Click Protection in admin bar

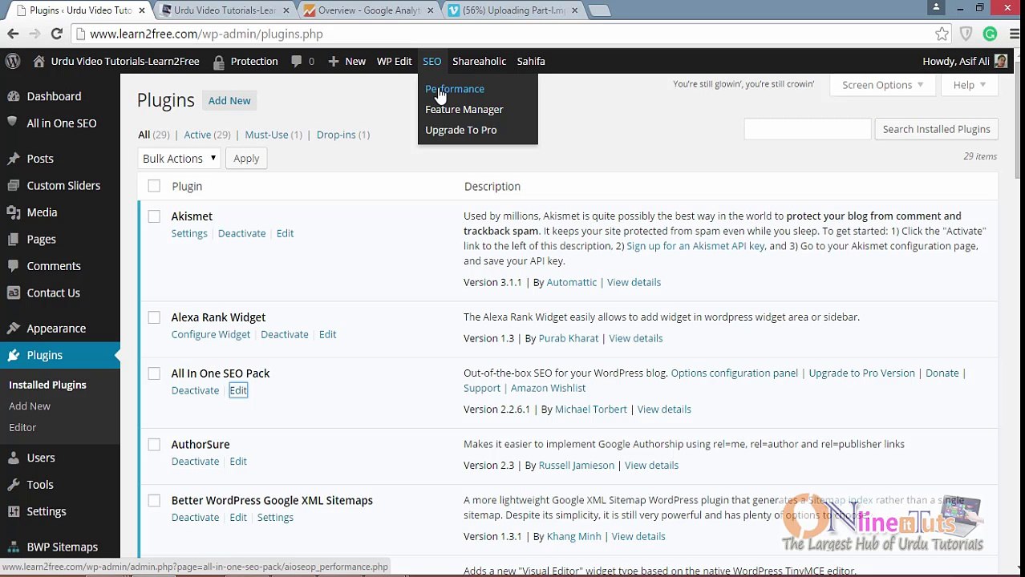tap(246, 61)
